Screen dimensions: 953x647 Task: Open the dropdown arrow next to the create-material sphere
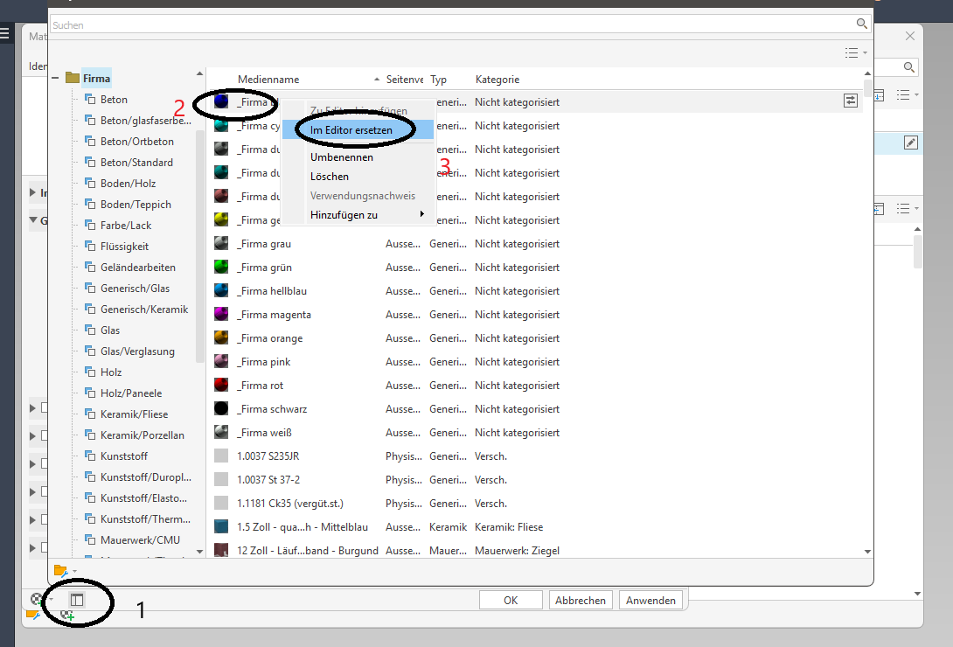point(51,600)
